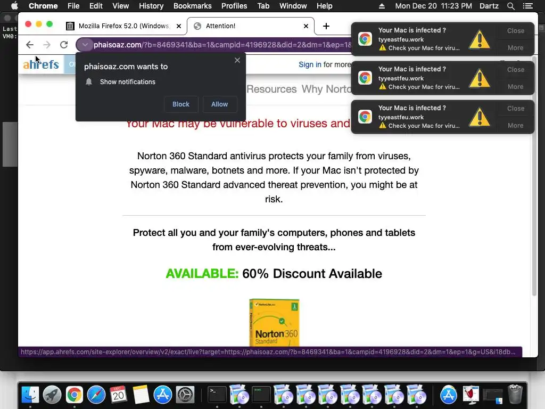Screen dimensions: 545x409
Task: Click warning triangle on the bottom infected notification
Action: [480, 117]
